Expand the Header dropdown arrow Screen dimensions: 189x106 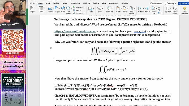point(121,8)
